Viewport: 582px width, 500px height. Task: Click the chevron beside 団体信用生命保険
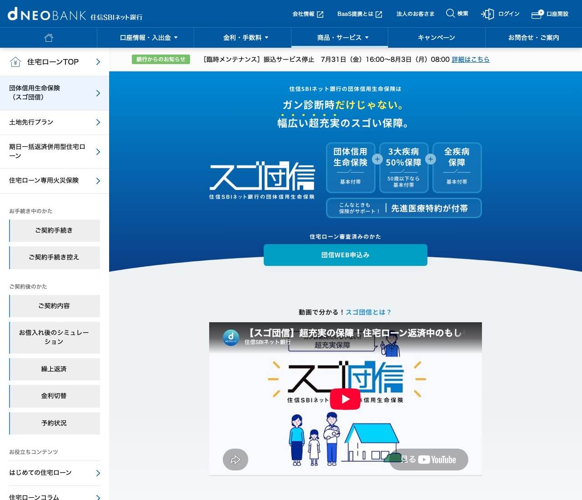pyautogui.click(x=98, y=93)
